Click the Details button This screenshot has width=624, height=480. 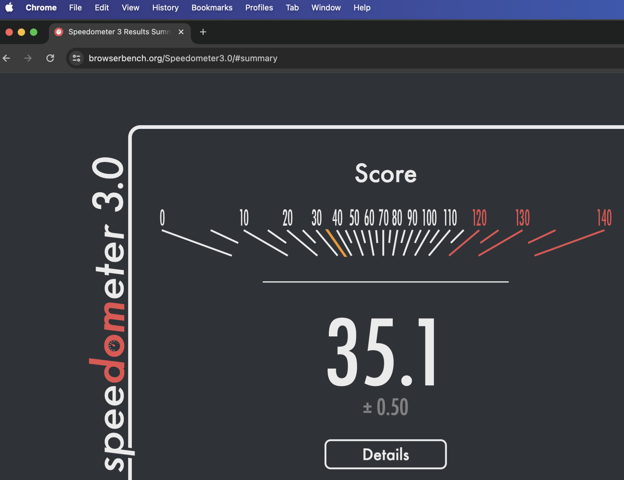(385, 454)
